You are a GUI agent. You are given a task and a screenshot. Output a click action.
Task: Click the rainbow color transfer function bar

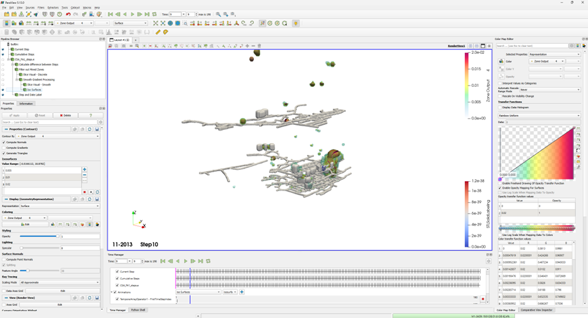tap(537, 228)
